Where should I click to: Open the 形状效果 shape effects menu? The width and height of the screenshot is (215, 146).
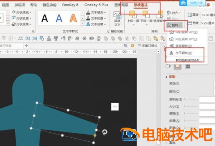(21, 24)
